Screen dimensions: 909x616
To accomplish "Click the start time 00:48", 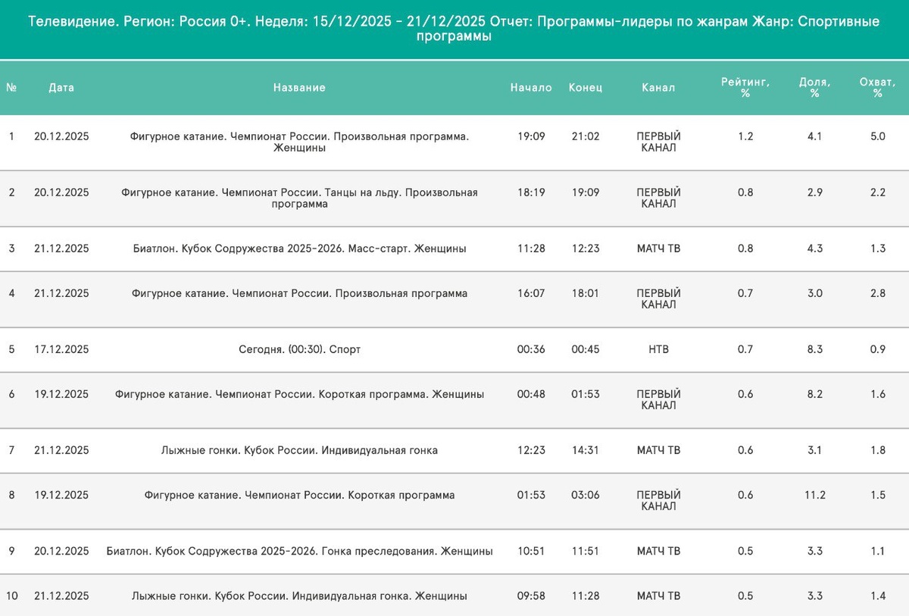I will [531, 394].
